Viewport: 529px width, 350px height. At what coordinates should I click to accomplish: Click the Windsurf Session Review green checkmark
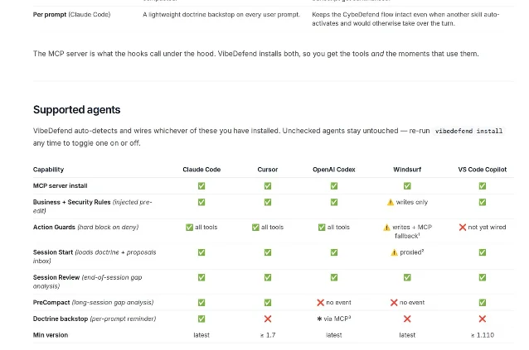point(407,277)
